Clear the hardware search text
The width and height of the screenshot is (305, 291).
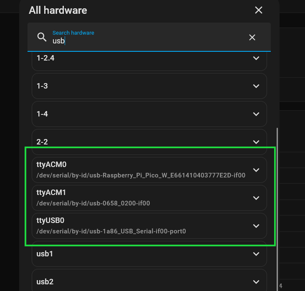(x=252, y=38)
